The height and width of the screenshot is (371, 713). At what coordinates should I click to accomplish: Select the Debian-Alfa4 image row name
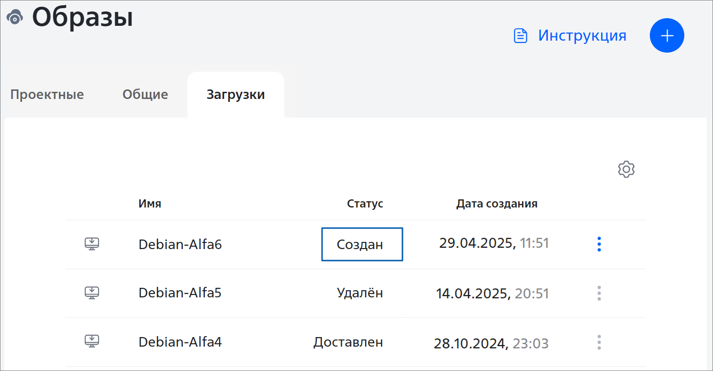(180, 342)
